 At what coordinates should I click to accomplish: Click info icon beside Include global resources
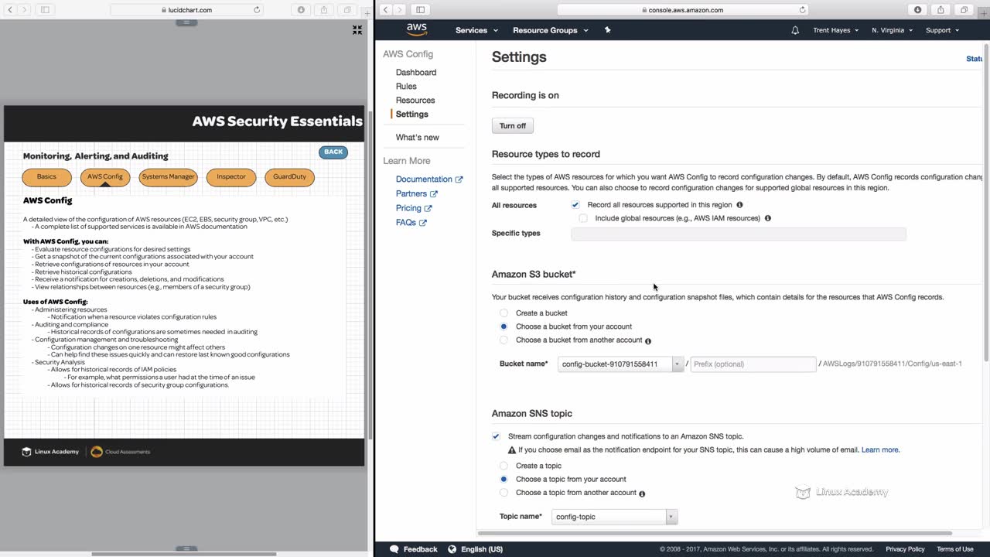click(768, 218)
